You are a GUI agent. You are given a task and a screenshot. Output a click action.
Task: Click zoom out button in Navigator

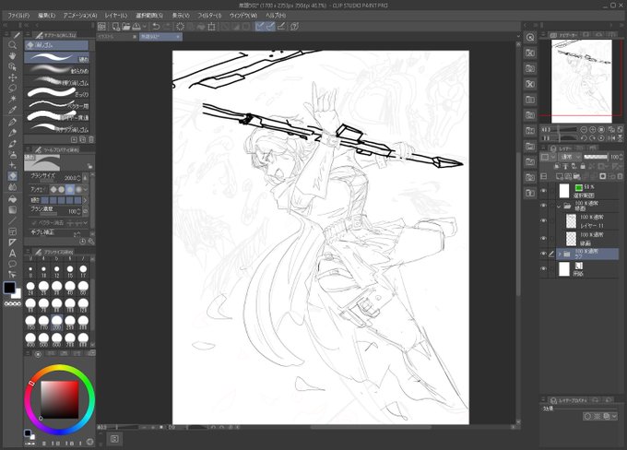(x=584, y=130)
